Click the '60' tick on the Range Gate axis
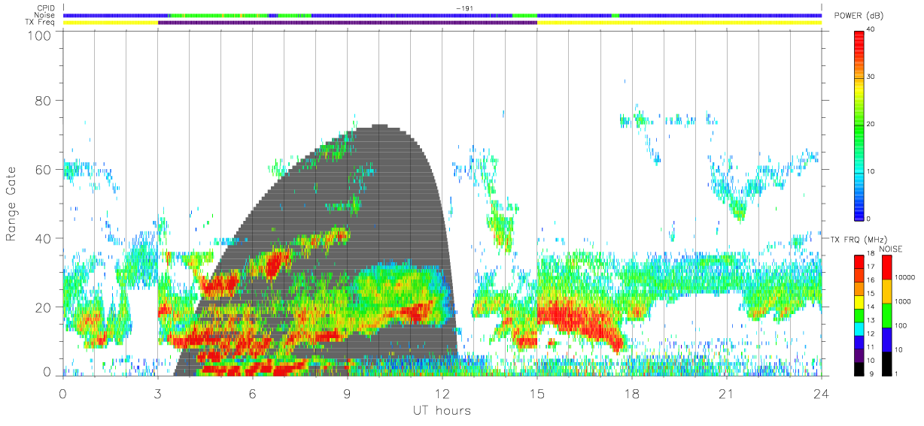 pos(42,170)
